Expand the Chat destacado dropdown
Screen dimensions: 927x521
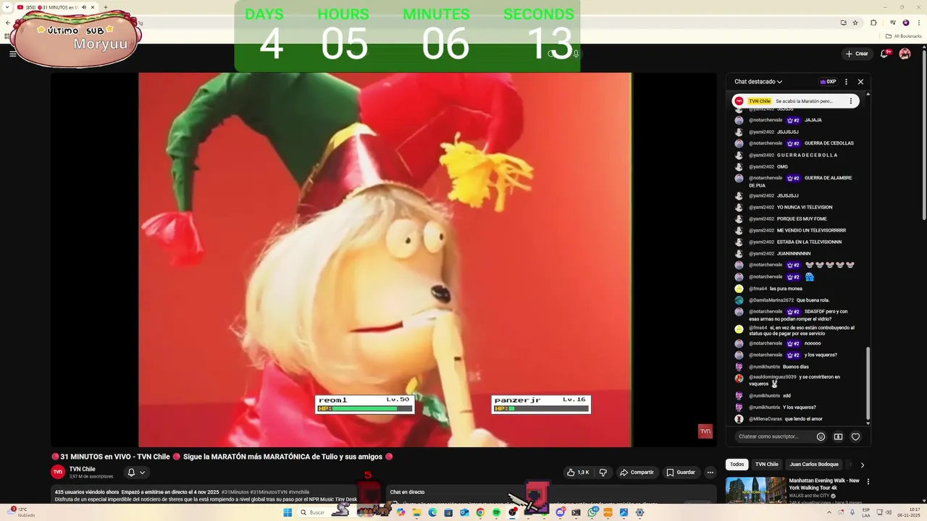758,82
